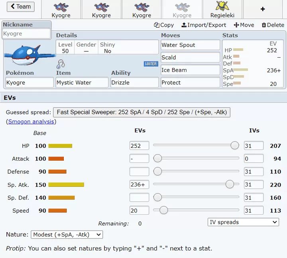Click the Sp. Def. IV input box
This screenshot has width=287, height=258.
click(x=254, y=198)
